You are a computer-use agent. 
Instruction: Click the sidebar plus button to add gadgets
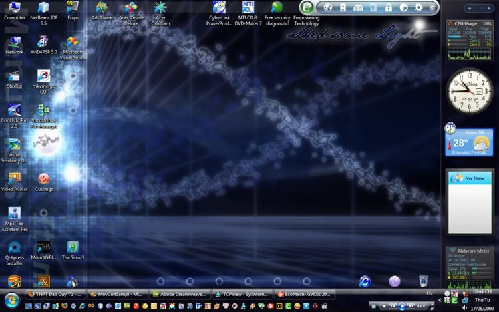[470, 8]
